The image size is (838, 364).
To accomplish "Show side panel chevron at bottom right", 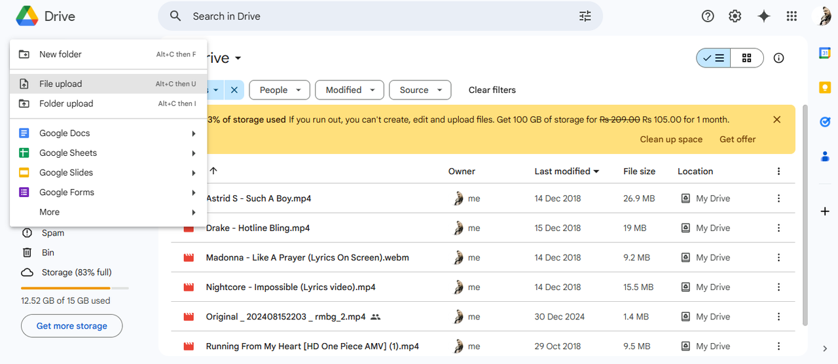I will point(825,348).
